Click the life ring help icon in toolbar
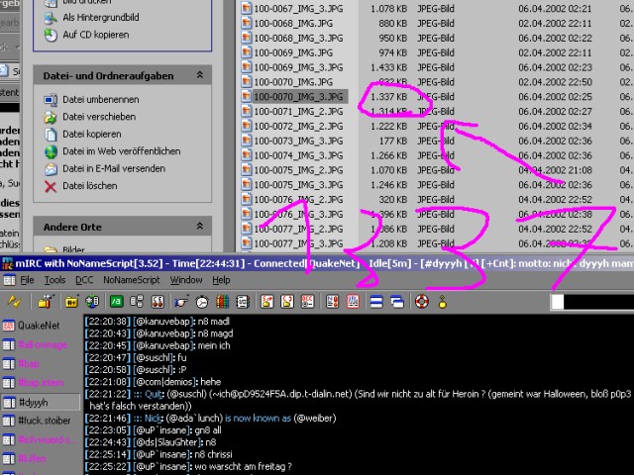Screen dimensions: 634x475 click(x=421, y=301)
